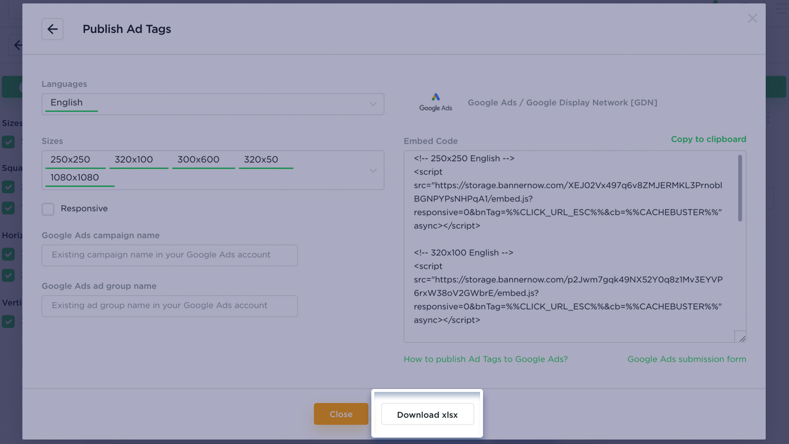
Task: Click the 1080x1080 size tag
Action: point(80,178)
